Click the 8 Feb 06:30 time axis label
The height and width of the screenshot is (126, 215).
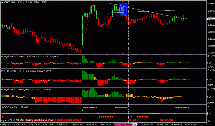coord(176,124)
